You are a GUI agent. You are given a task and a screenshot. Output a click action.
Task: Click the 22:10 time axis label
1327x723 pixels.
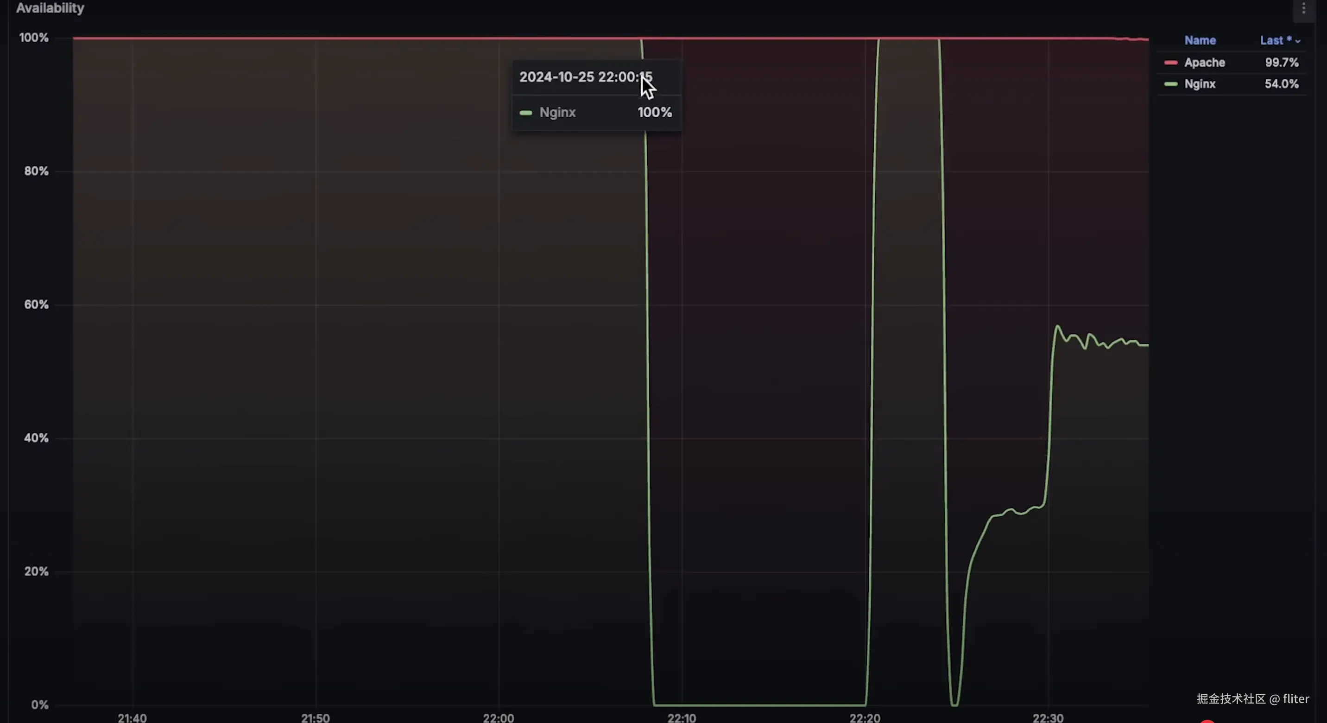point(682,717)
